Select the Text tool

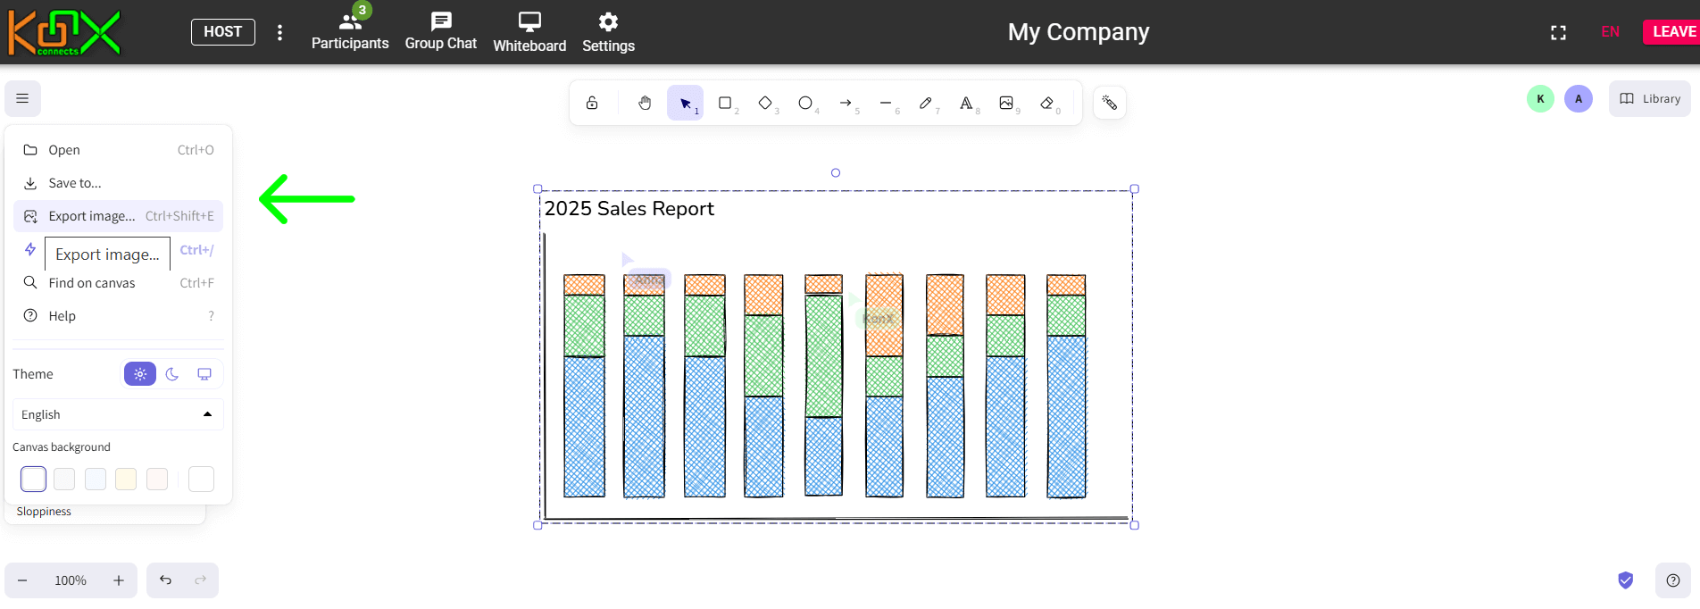[966, 104]
